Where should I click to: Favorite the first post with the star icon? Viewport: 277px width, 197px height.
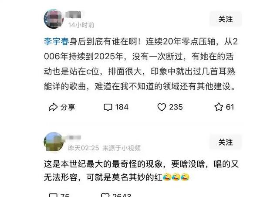[x=219, y=107]
